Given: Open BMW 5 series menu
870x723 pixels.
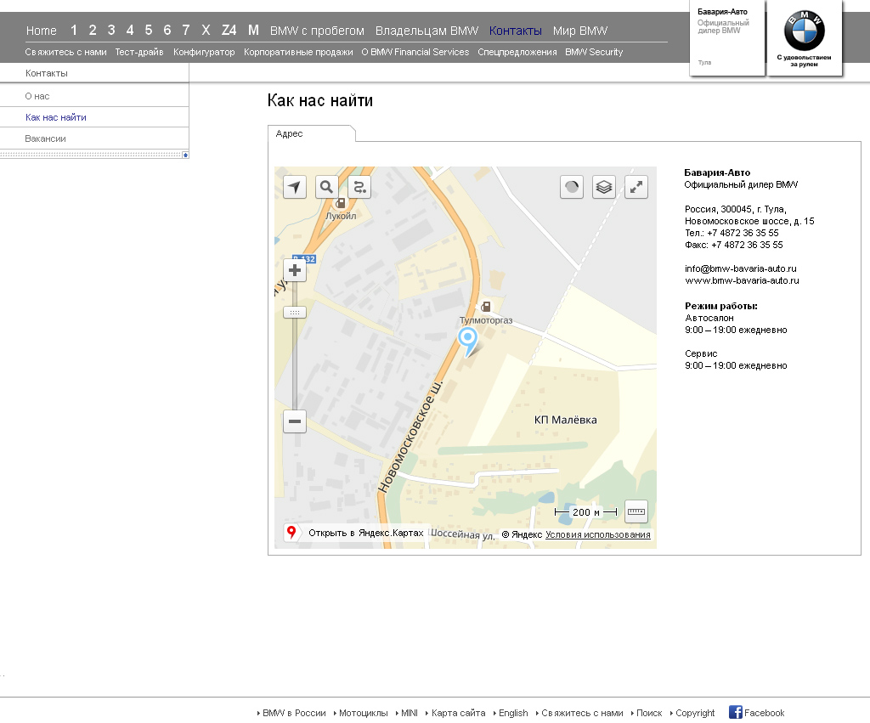Looking at the screenshot, I should [148, 30].
